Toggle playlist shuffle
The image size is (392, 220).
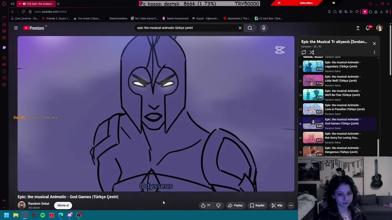pos(312,52)
